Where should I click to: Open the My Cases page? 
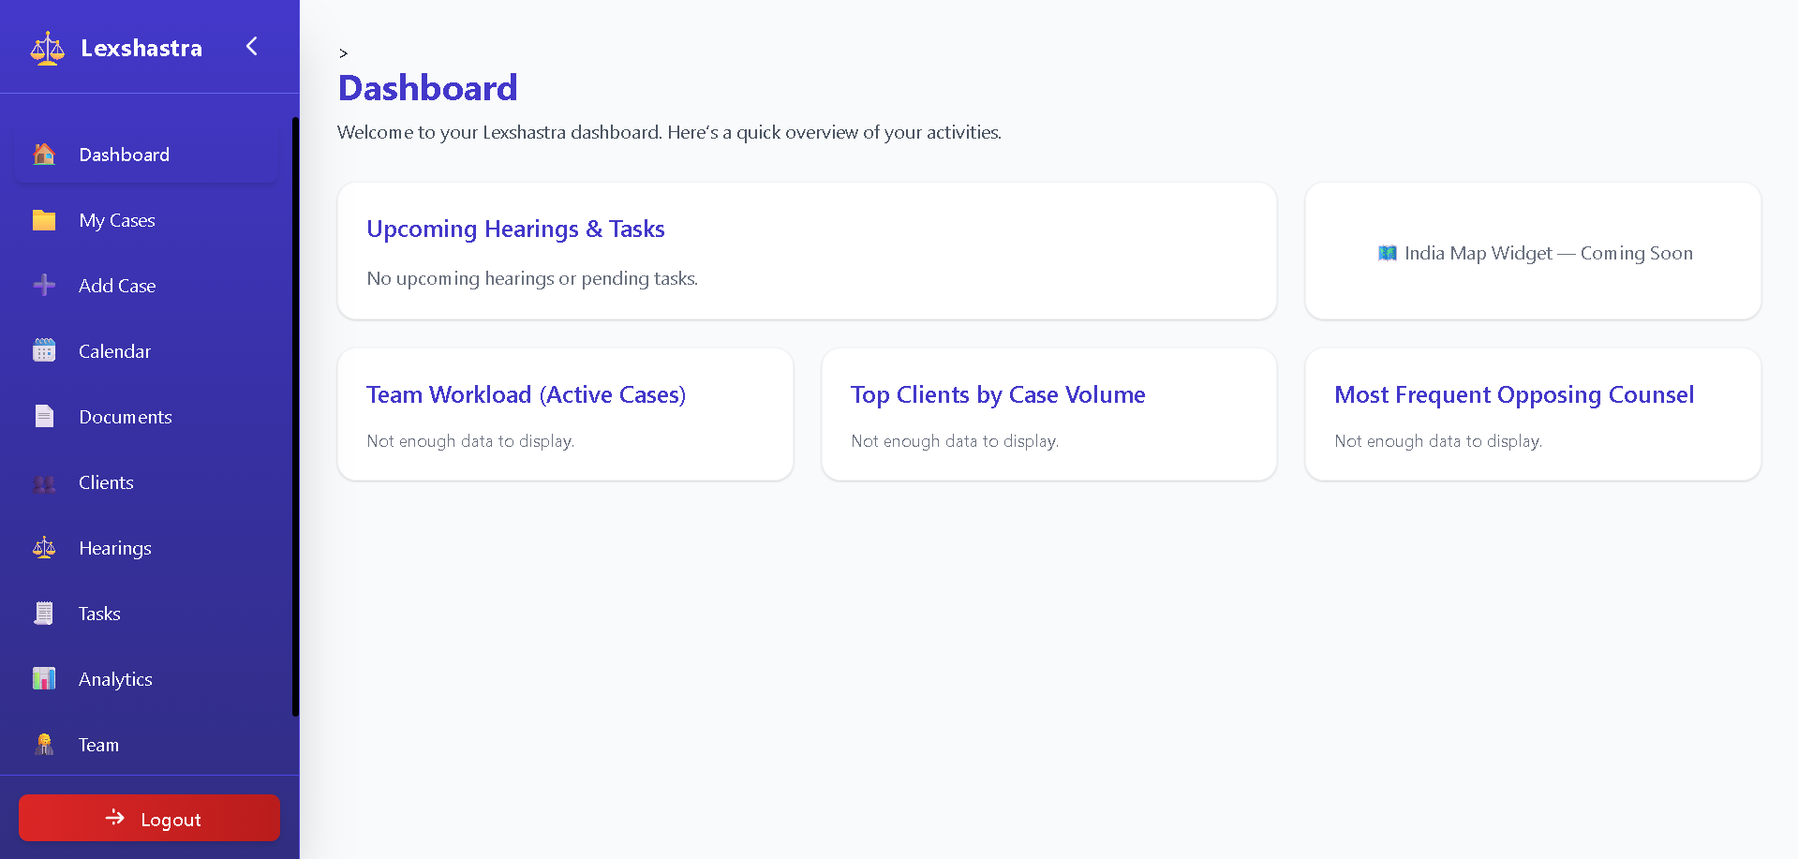[x=117, y=220]
